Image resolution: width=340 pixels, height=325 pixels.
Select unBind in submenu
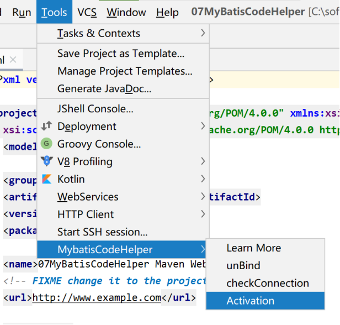pos(265,265)
